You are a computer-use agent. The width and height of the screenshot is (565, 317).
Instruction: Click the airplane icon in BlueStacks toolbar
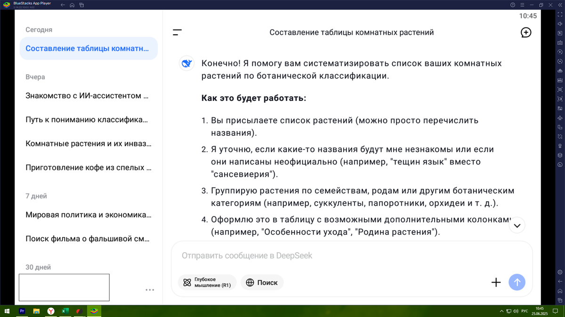click(x=560, y=117)
